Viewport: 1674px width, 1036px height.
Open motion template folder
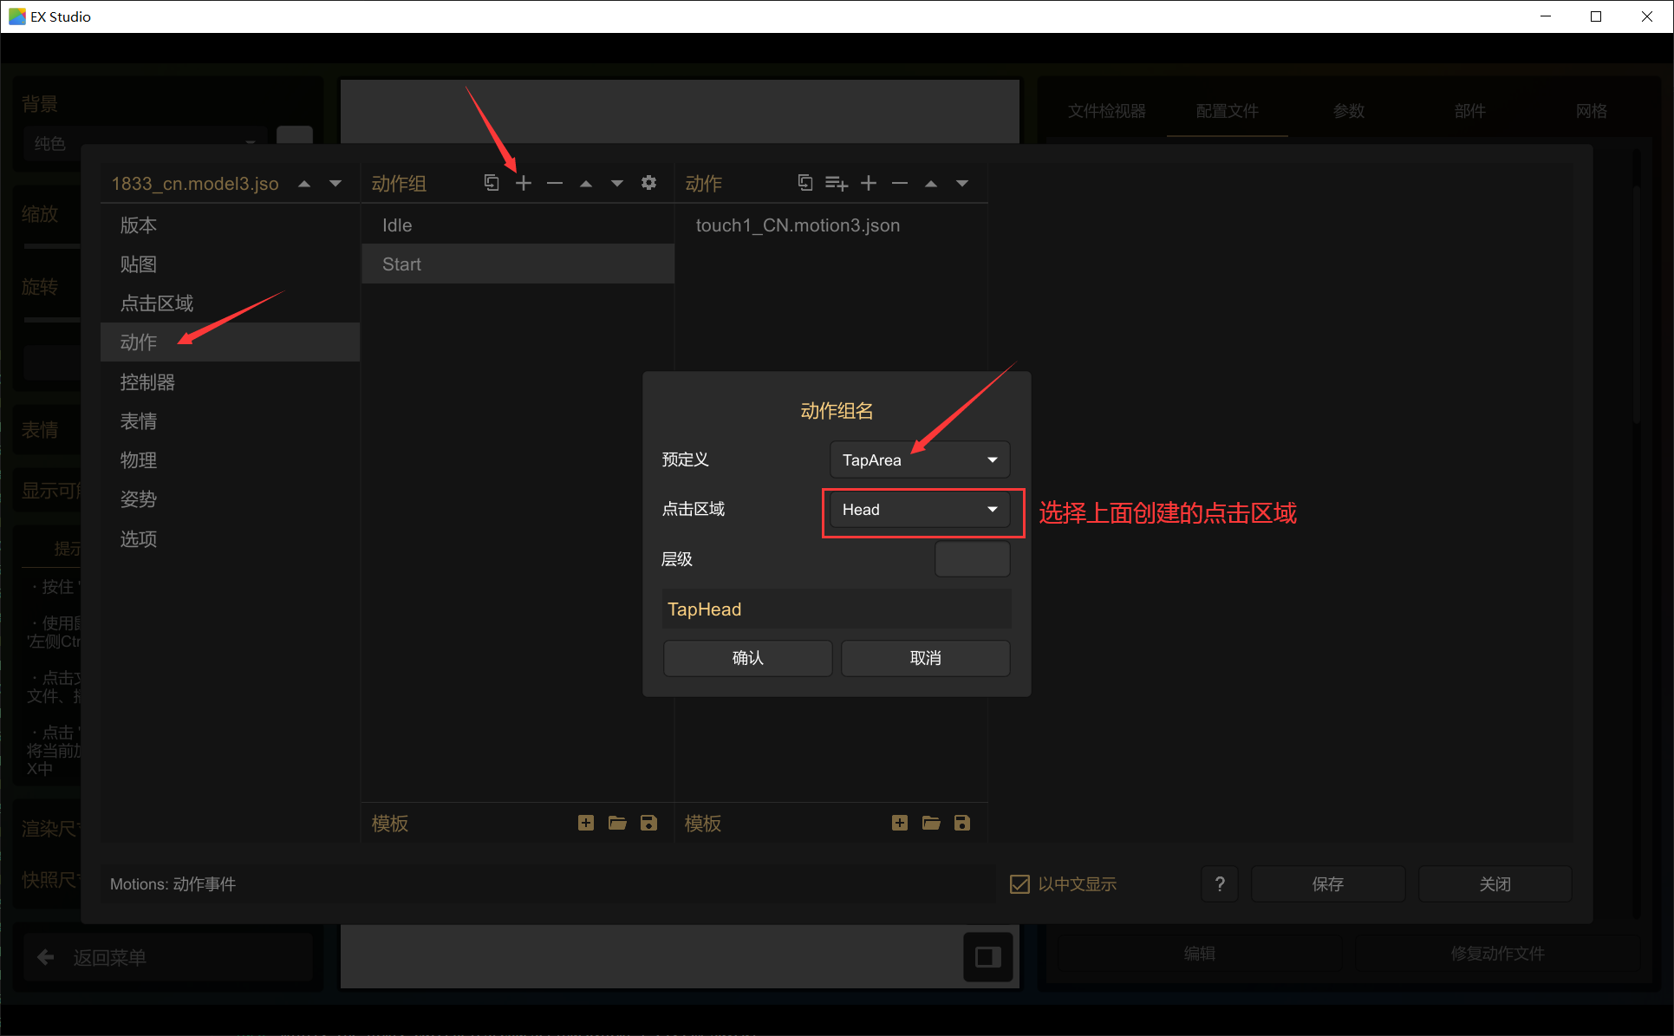click(931, 823)
